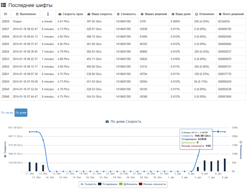Click the speed data point at 13. Dec
Screen dimensions: 246x193
point(43,140)
